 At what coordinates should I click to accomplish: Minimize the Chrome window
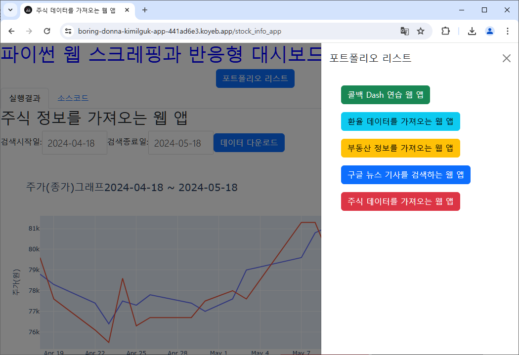[x=462, y=10]
